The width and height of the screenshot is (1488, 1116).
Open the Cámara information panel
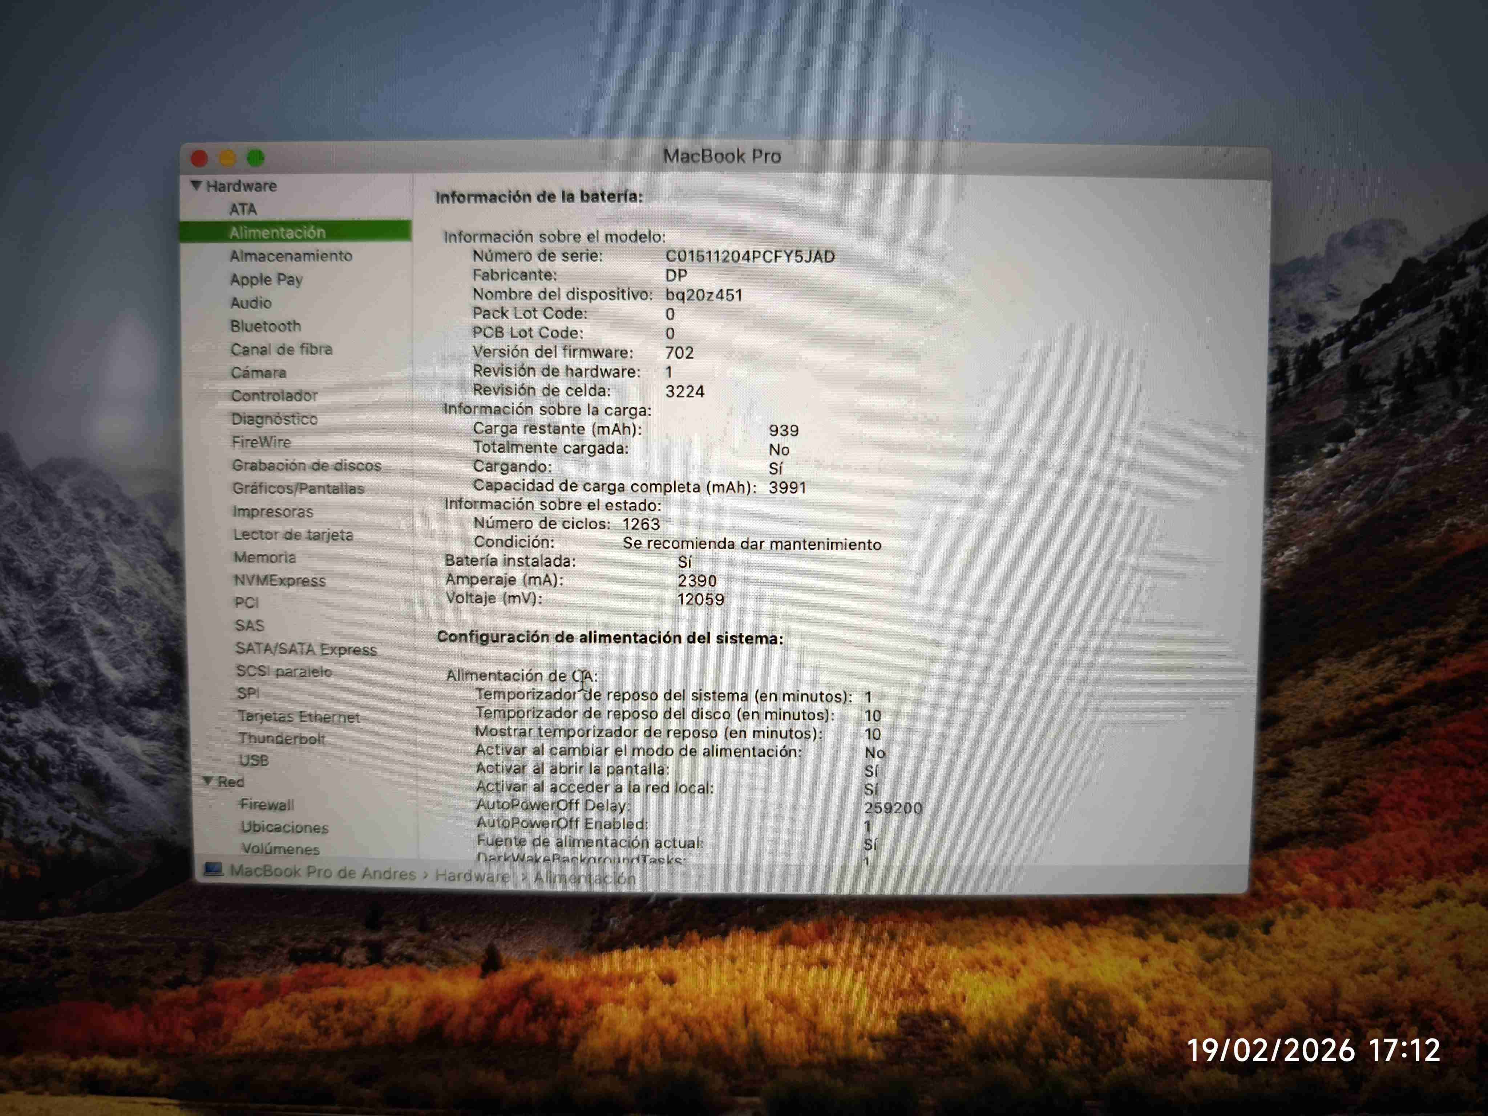259,372
